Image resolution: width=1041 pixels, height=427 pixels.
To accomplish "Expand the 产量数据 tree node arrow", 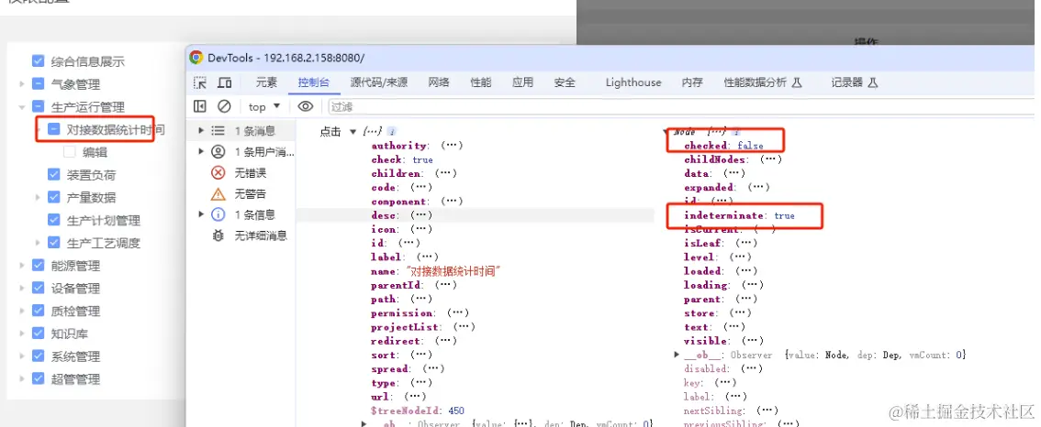I will [38, 198].
